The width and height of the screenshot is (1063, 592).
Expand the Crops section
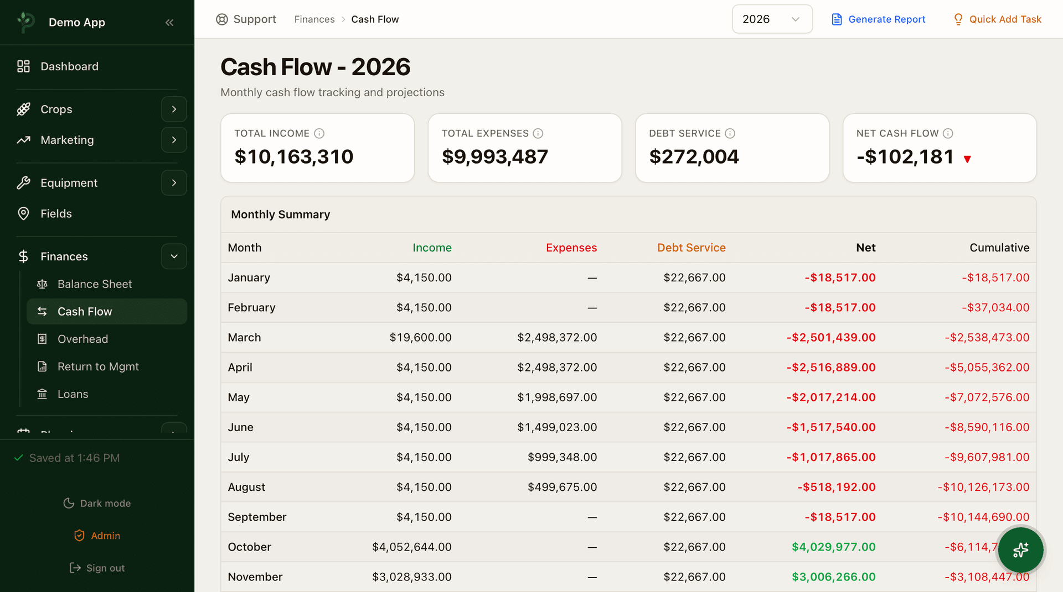click(174, 109)
